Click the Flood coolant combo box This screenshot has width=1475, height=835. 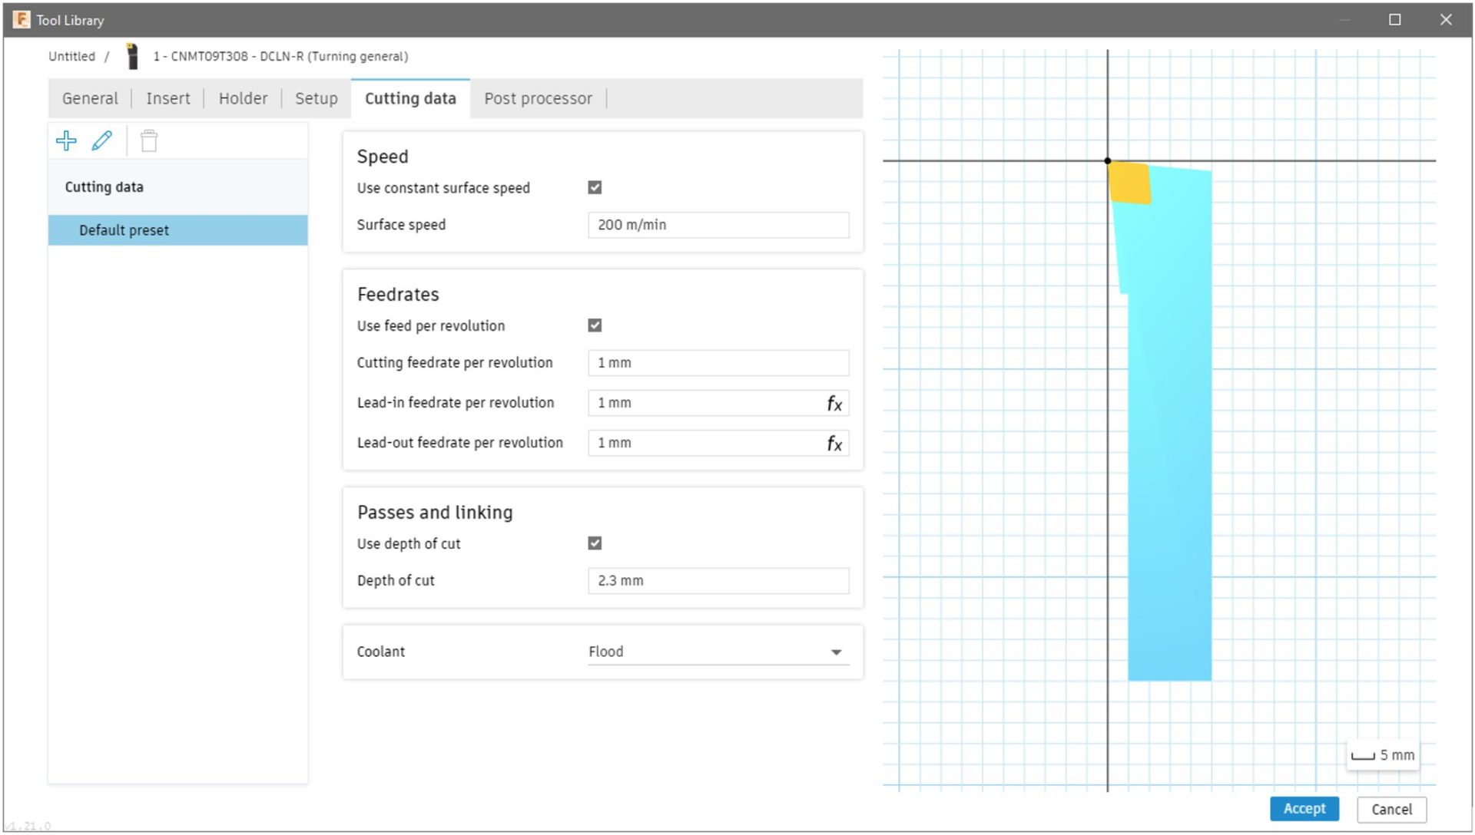pos(707,652)
